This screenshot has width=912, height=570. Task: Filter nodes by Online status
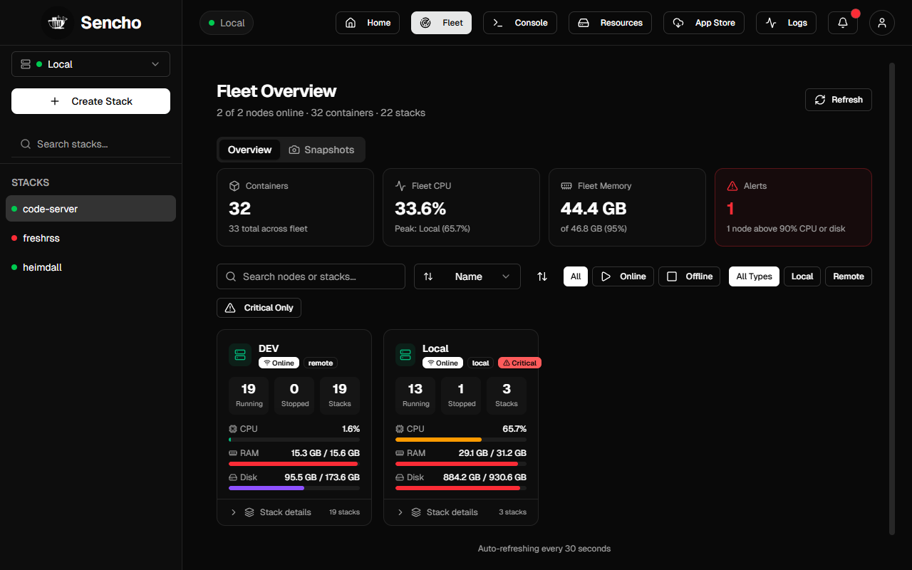pos(623,276)
